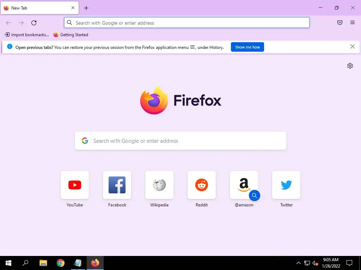
Task: Open the notepad-like app in taskbar
Action: click(x=78, y=263)
